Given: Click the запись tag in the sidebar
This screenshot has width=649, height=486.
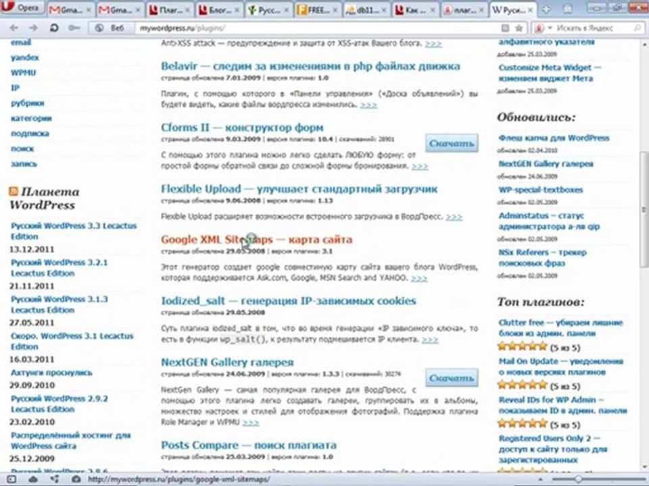Looking at the screenshot, I should click(24, 164).
